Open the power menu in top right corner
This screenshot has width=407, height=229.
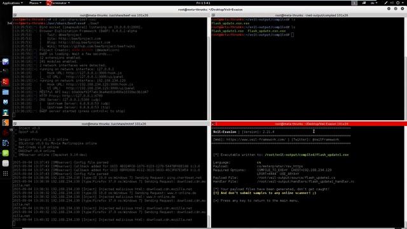pos(400,3)
